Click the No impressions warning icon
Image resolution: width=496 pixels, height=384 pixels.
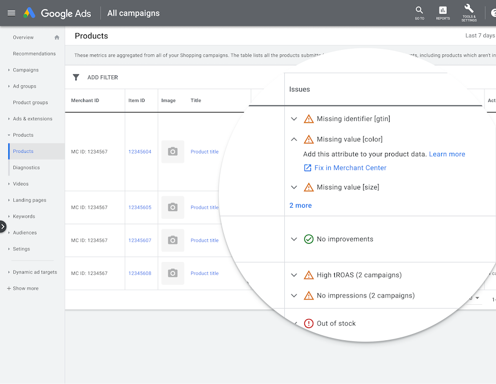coord(309,296)
